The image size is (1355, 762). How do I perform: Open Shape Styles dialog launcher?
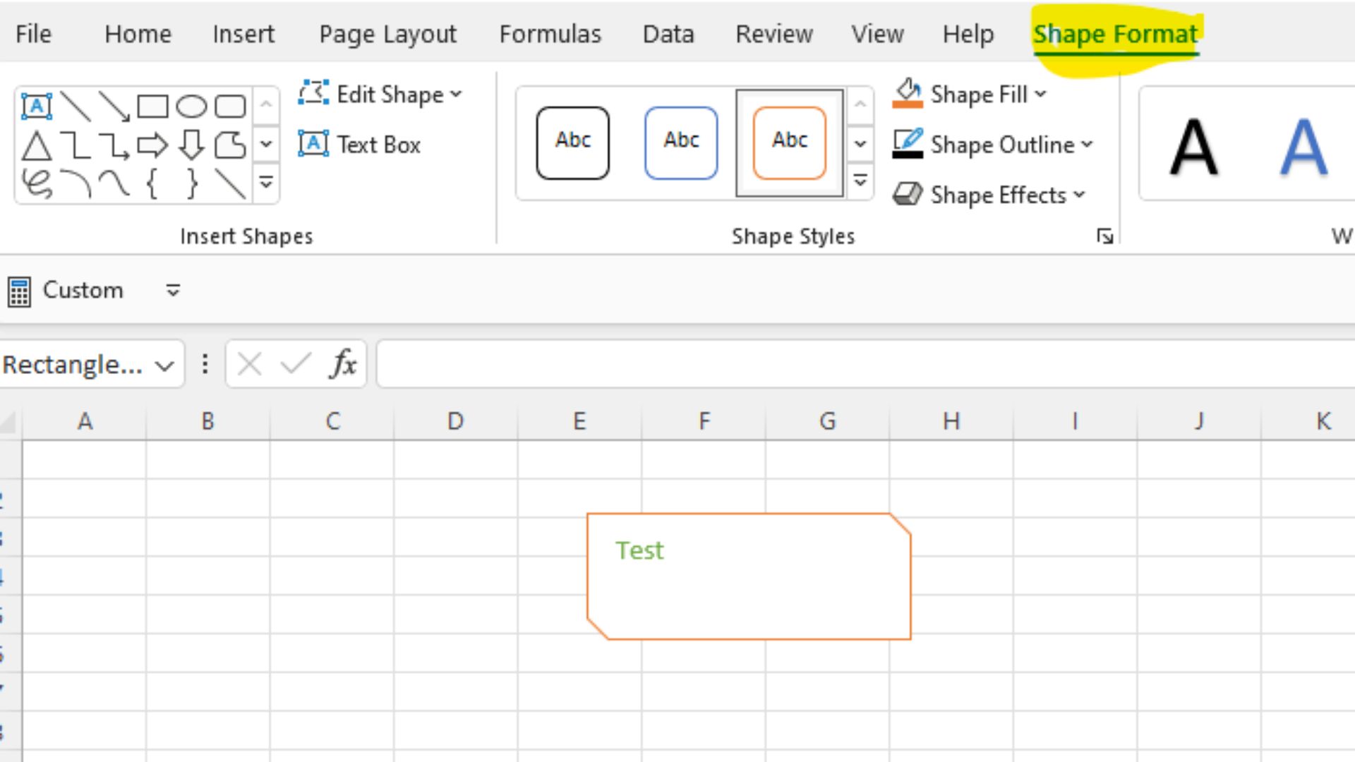[x=1104, y=236]
